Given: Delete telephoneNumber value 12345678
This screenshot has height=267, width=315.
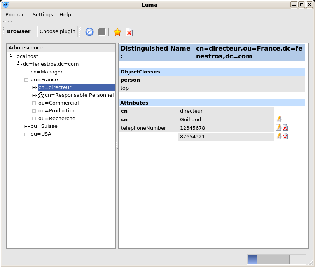Looking at the screenshot, I should coord(285,127).
